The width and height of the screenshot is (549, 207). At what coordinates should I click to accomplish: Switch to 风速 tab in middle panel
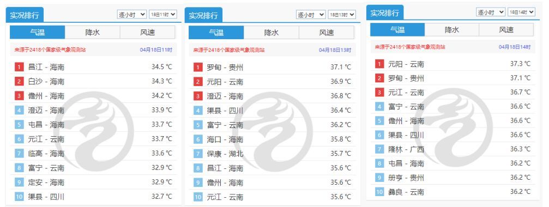(327, 33)
